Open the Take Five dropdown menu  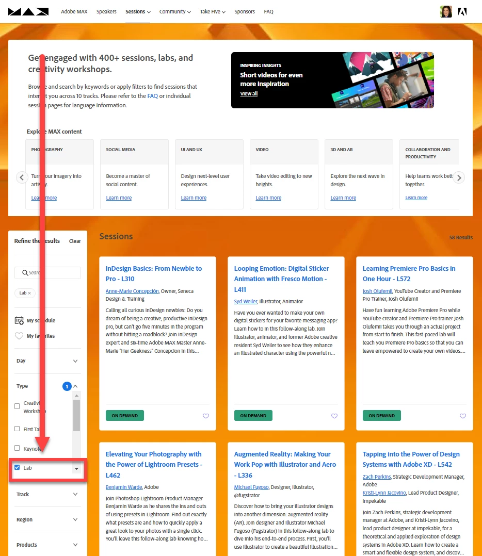[213, 12]
